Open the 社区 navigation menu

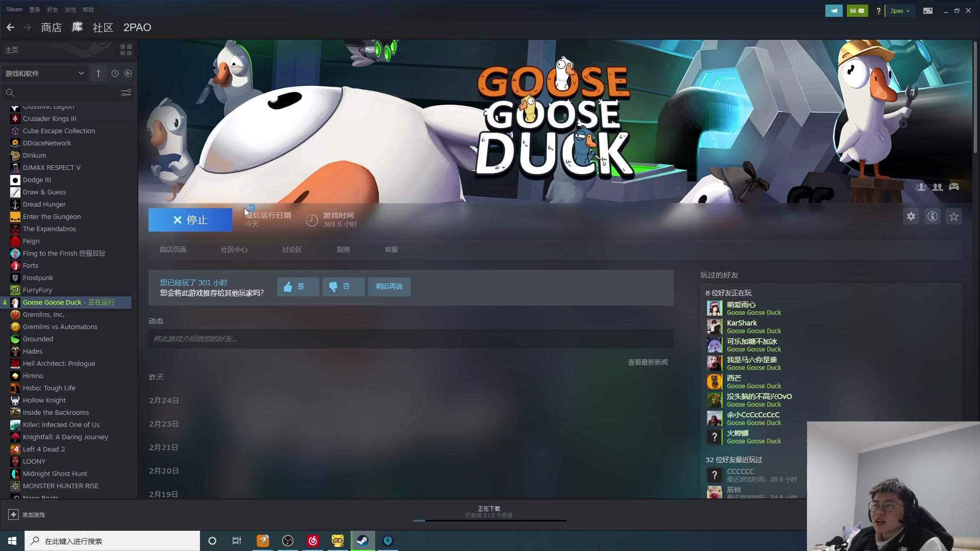(103, 28)
